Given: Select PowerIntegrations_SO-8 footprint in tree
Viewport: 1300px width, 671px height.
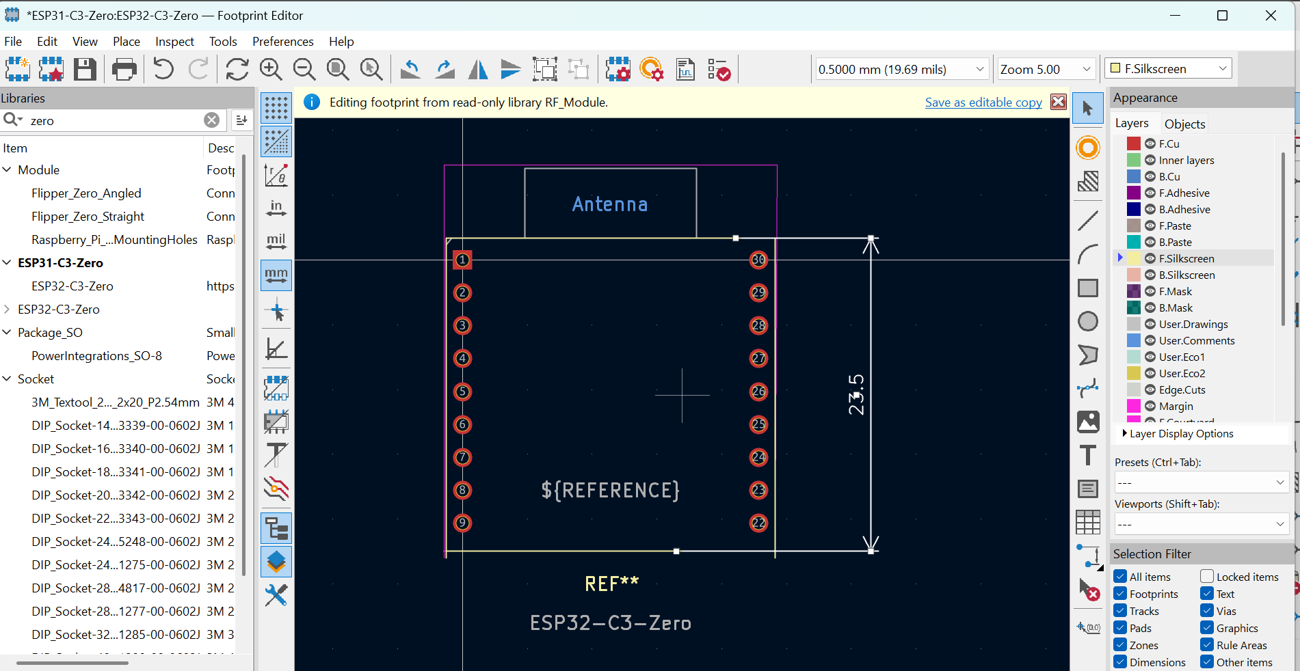Looking at the screenshot, I should [x=96, y=356].
